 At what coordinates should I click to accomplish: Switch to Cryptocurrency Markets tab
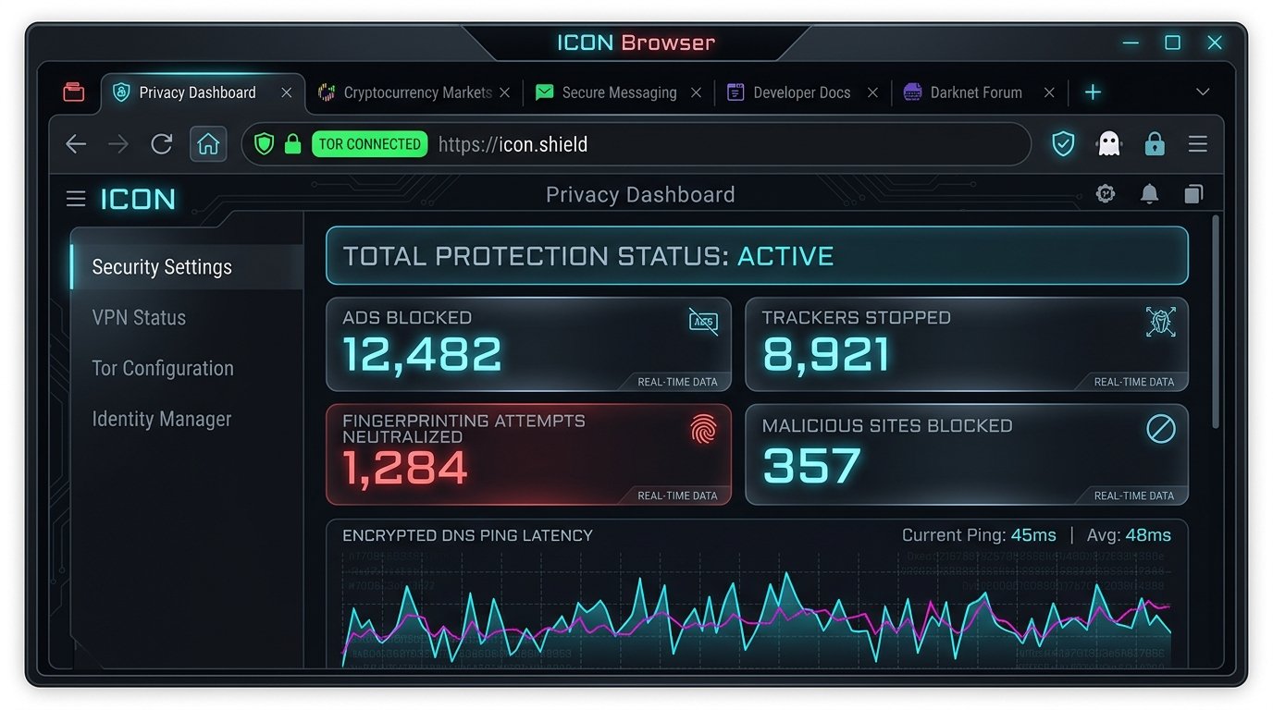click(414, 92)
